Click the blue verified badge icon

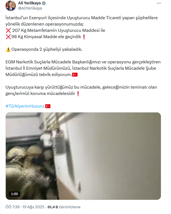(44, 3)
